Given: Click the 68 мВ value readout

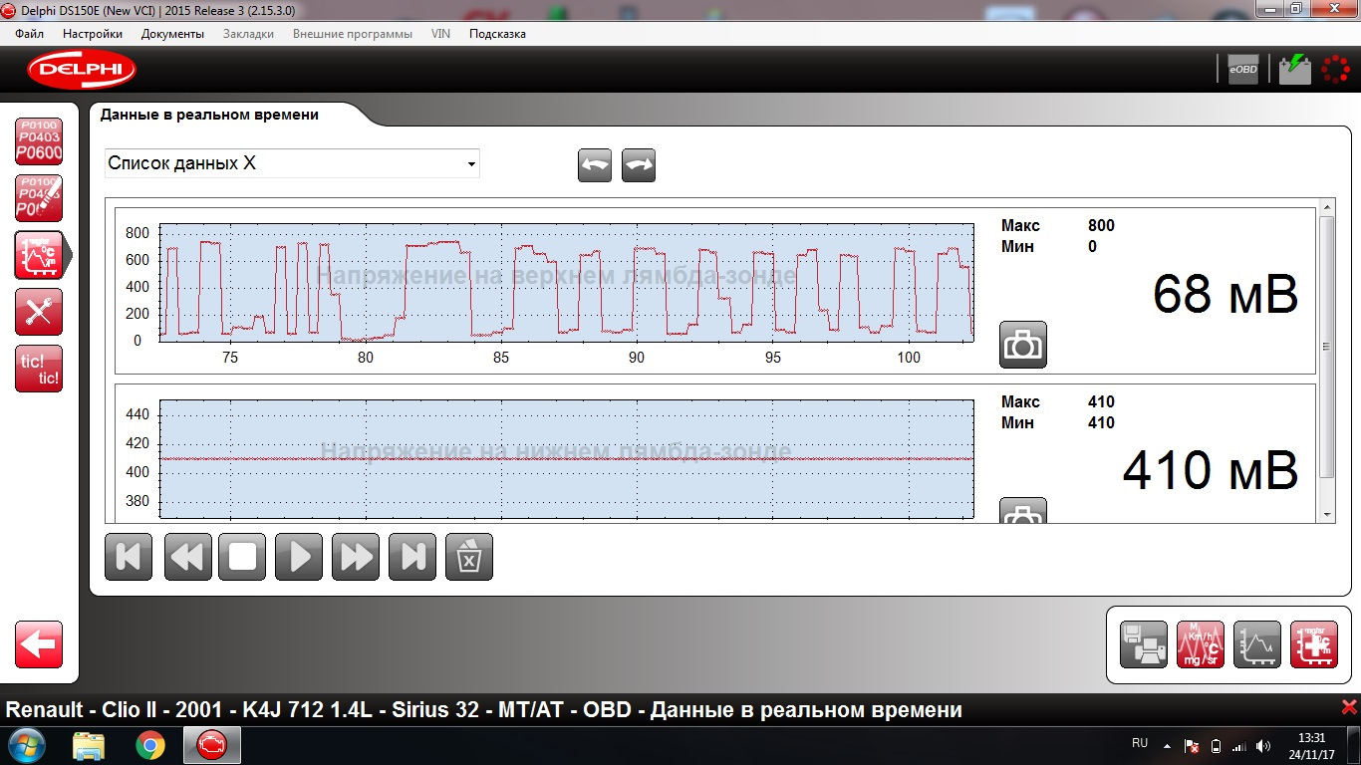Looking at the screenshot, I should point(1225,295).
